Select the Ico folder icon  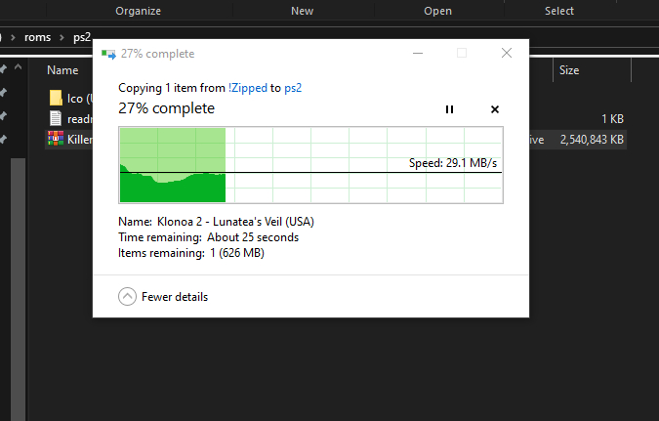pos(57,98)
